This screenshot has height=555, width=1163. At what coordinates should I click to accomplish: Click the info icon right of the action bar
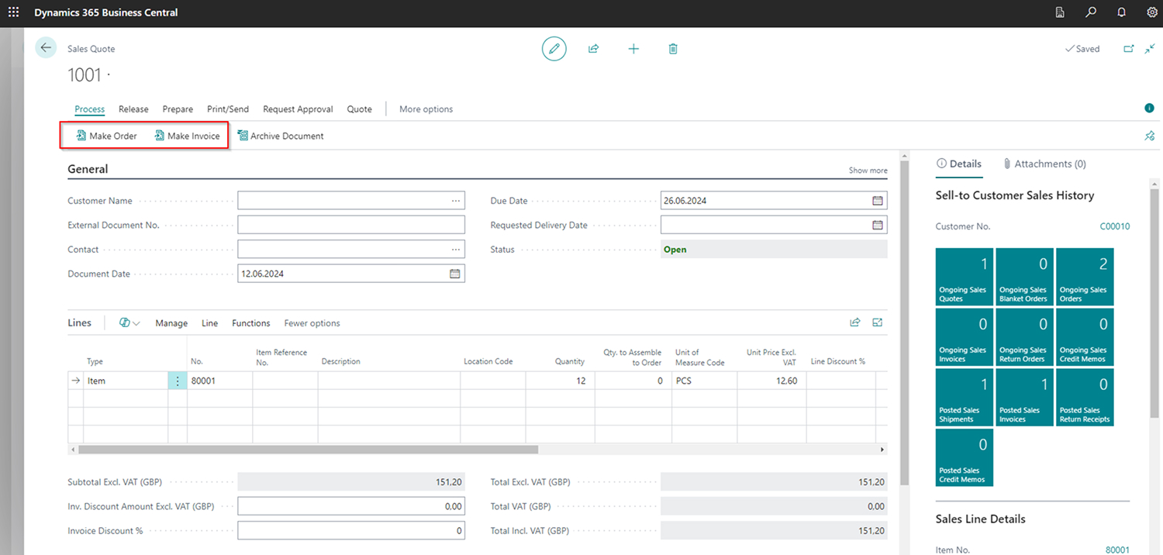click(x=1149, y=109)
